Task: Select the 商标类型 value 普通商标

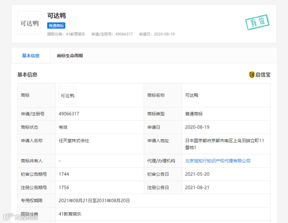Action: click(x=194, y=114)
